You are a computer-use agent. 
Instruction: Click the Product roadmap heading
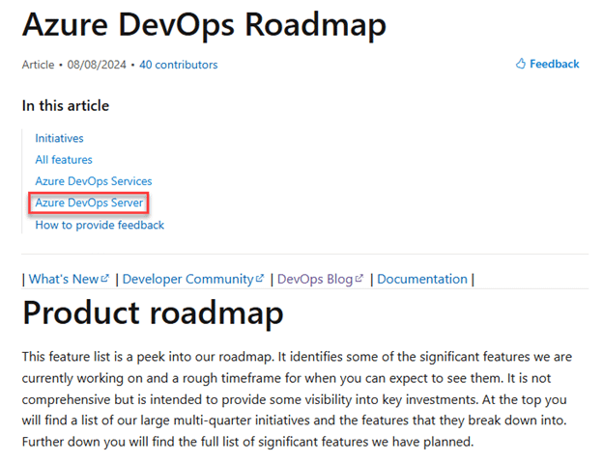[x=153, y=313]
